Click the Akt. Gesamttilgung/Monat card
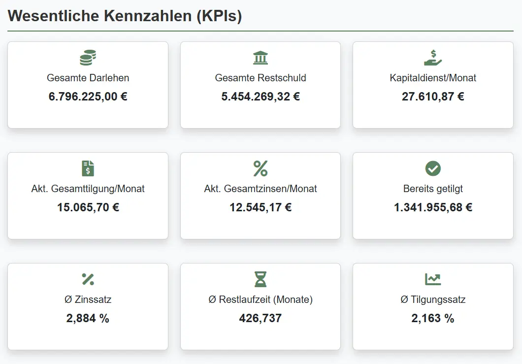Image resolution: width=522 pixels, height=364 pixels. point(88,196)
